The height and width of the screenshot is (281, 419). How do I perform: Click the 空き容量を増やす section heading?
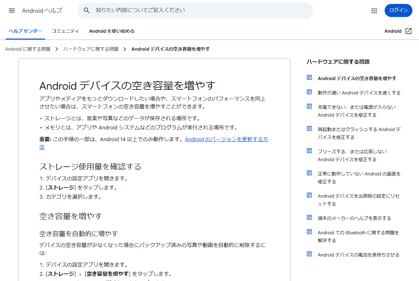(x=71, y=216)
